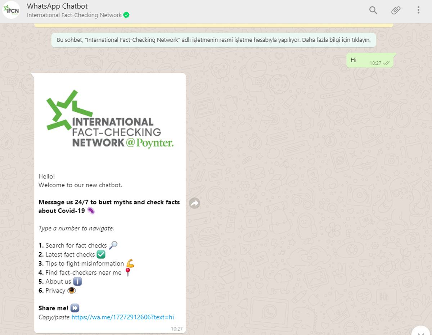Select the sent "Hi" message bubble
The image size is (432, 335).
coord(370,60)
